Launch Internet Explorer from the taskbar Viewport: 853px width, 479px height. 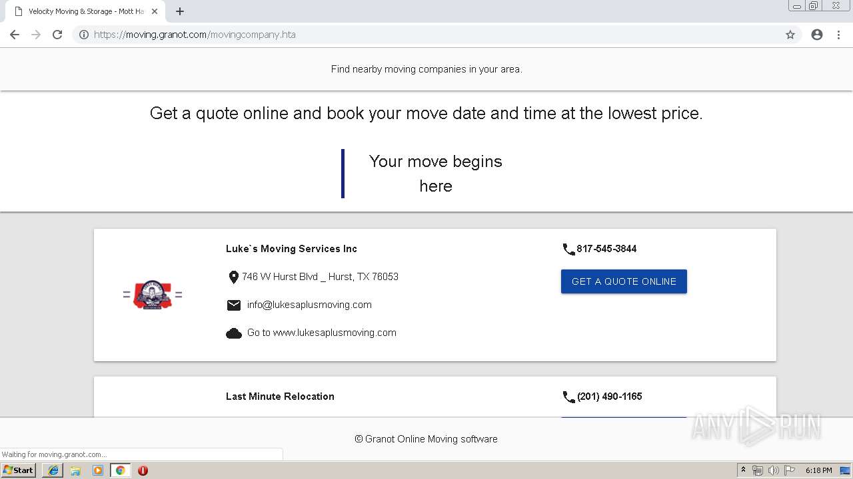click(53, 470)
